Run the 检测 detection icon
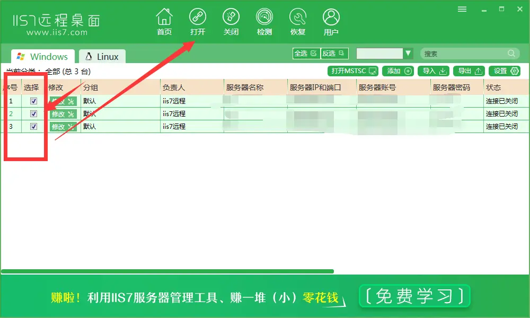Viewport: 530px width, 318px height. point(264,22)
